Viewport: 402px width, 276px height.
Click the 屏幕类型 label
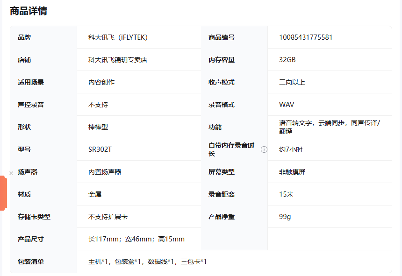222,172
